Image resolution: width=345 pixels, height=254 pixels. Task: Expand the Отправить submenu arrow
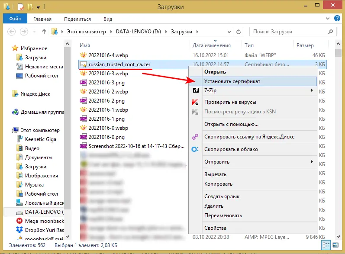[x=312, y=162]
